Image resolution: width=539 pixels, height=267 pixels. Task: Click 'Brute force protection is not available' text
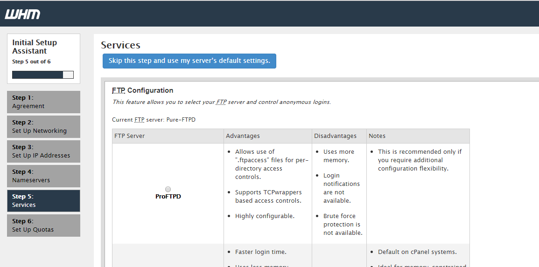pyautogui.click(x=343, y=225)
